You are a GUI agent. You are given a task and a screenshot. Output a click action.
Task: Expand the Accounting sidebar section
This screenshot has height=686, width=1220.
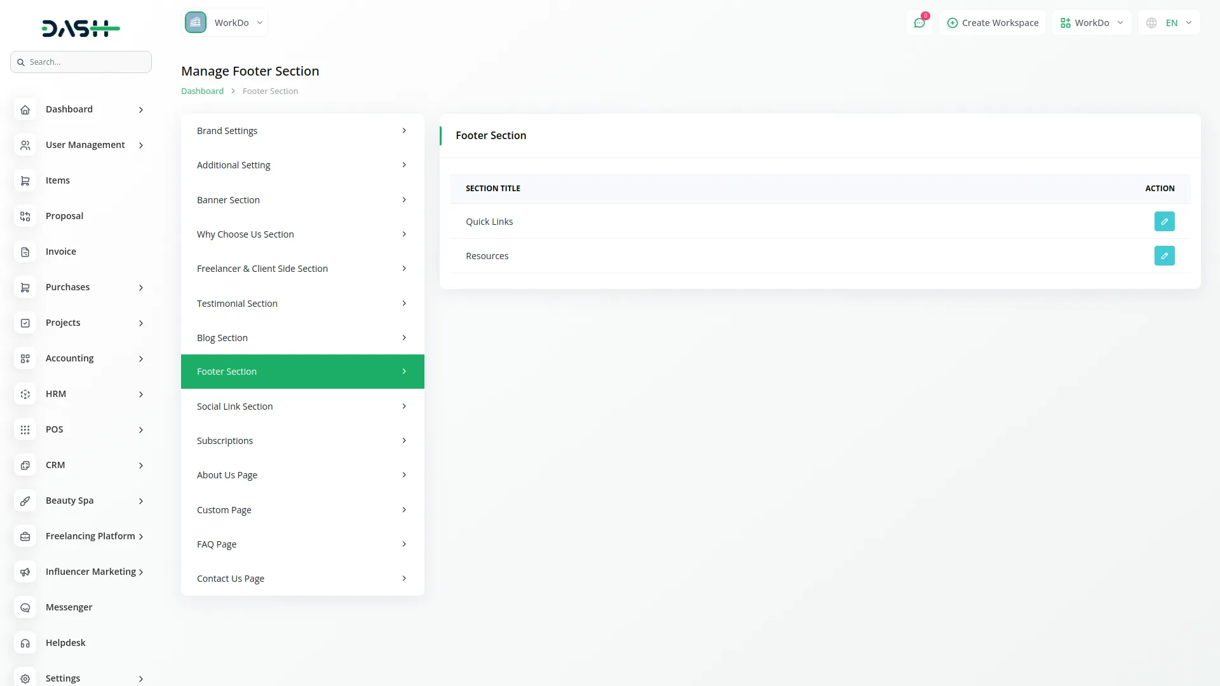[x=81, y=358]
